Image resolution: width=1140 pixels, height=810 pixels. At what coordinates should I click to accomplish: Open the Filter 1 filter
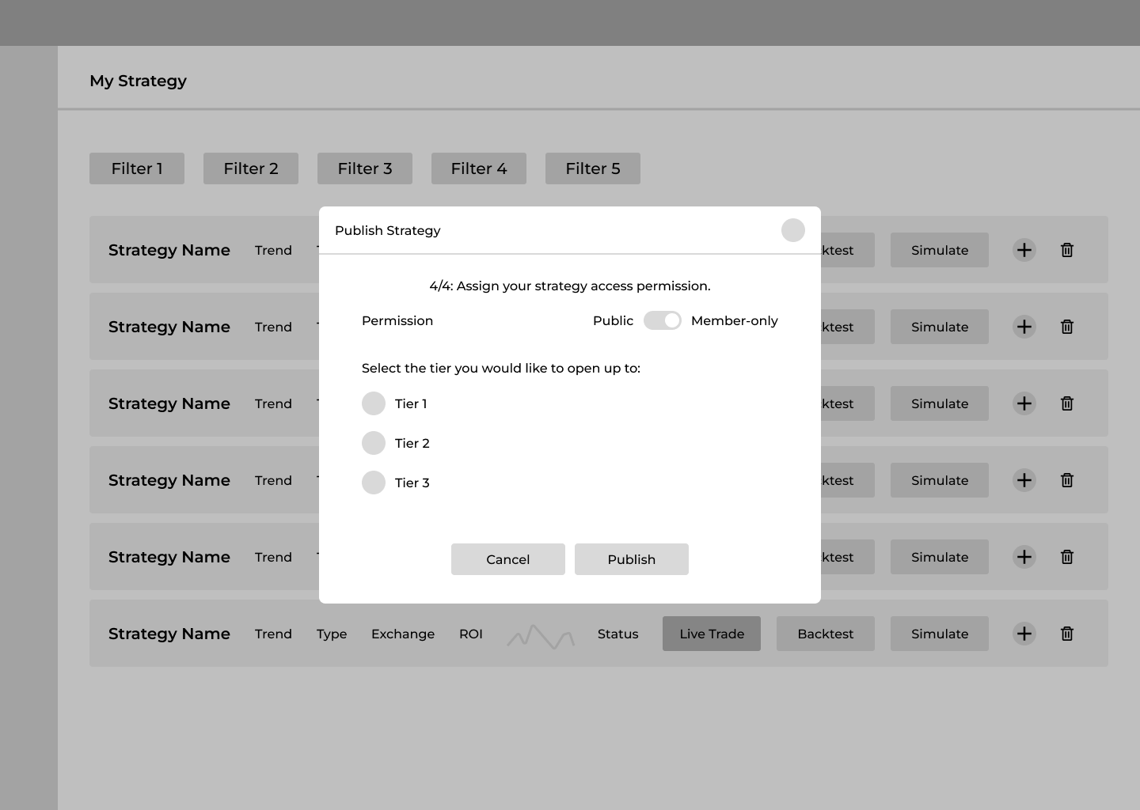pyautogui.click(x=137, y=168)
